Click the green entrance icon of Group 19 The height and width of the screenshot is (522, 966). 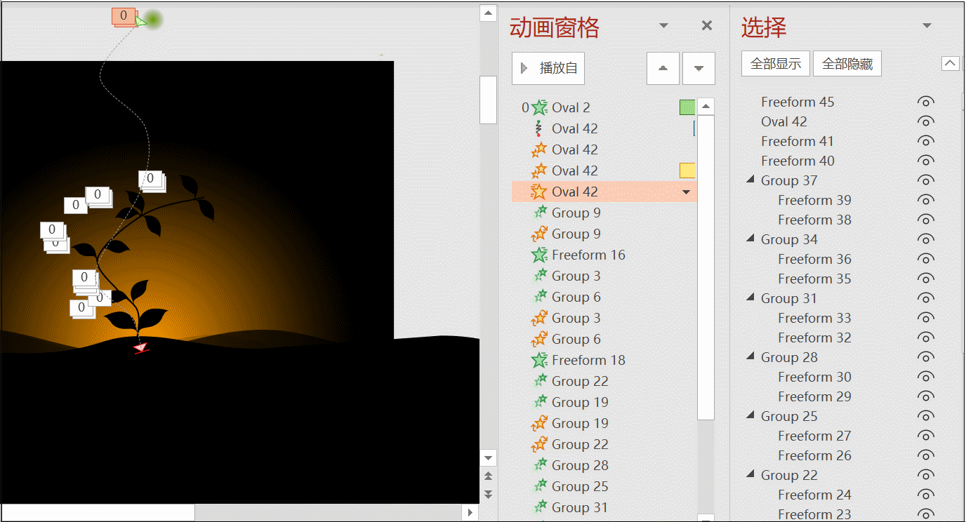540,402
